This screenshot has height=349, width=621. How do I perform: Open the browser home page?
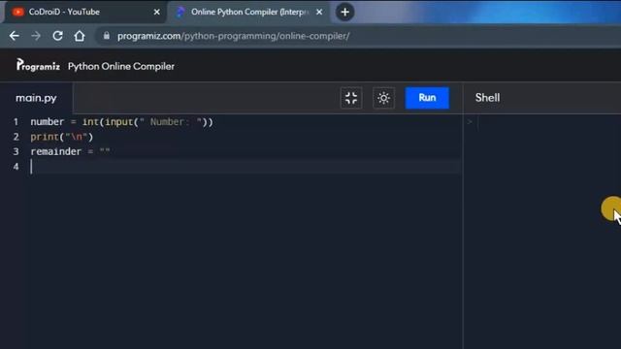(80, 36)
